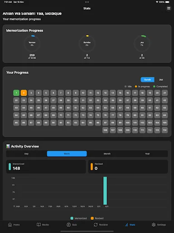
Task: Select surah tile 55
Action: point(105,108)
